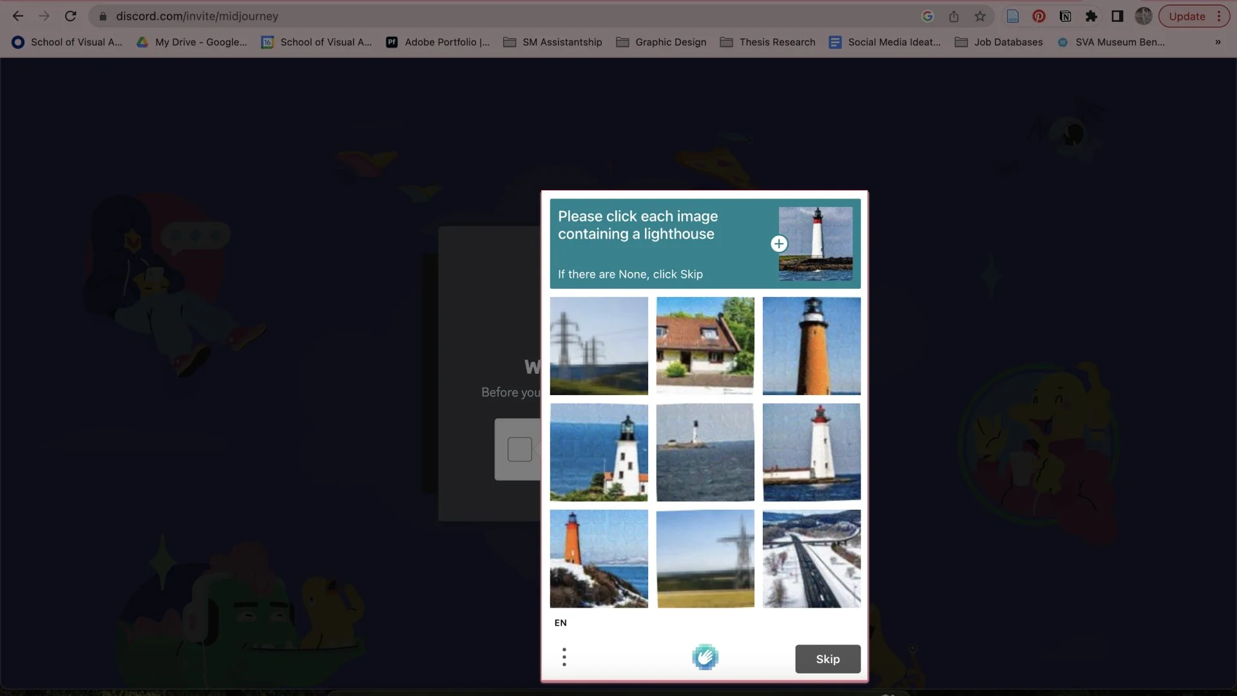This screenshot has width=1237, height=696.
Task: Click the share page icon
Action: coord(954,16)
